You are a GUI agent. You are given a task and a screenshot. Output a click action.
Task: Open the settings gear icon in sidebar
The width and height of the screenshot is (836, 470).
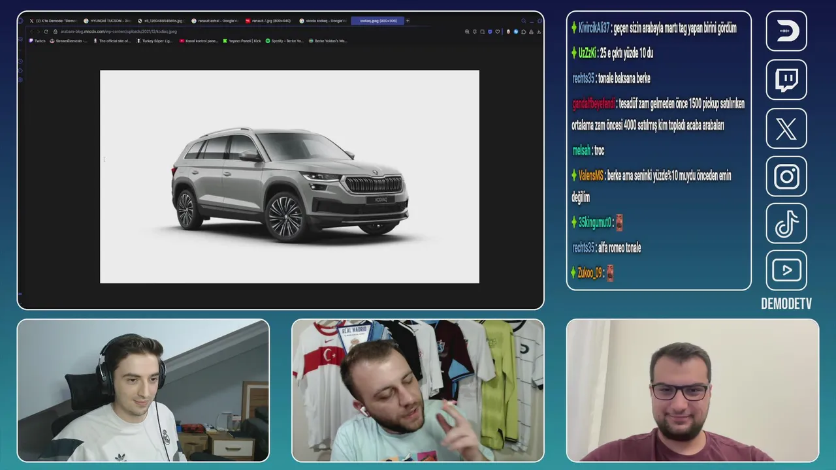tap(20, 80)
